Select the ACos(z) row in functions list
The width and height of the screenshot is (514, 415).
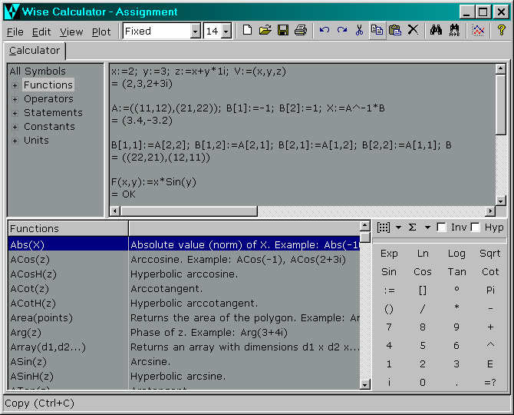tap(184, 260)
